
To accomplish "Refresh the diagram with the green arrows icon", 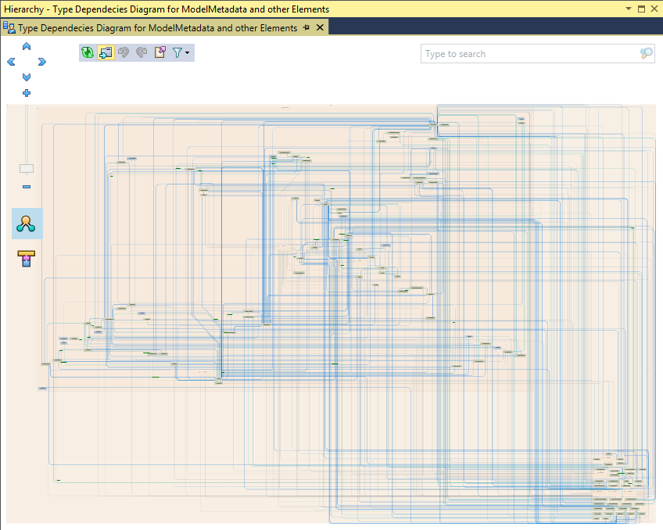I will [x=88, y=52].
